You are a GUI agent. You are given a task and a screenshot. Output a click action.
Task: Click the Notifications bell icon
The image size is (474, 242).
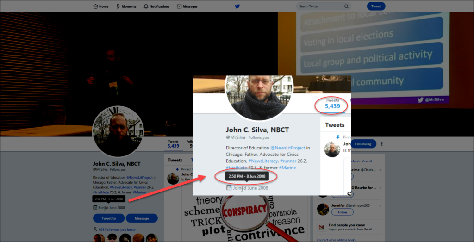pyautogui.click(x=146, y=6)
